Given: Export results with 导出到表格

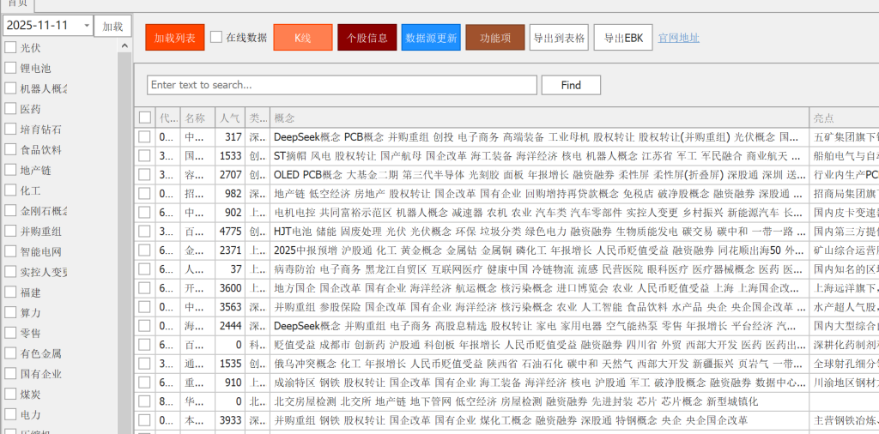Looking at the screenshot, I should (559, 38).
